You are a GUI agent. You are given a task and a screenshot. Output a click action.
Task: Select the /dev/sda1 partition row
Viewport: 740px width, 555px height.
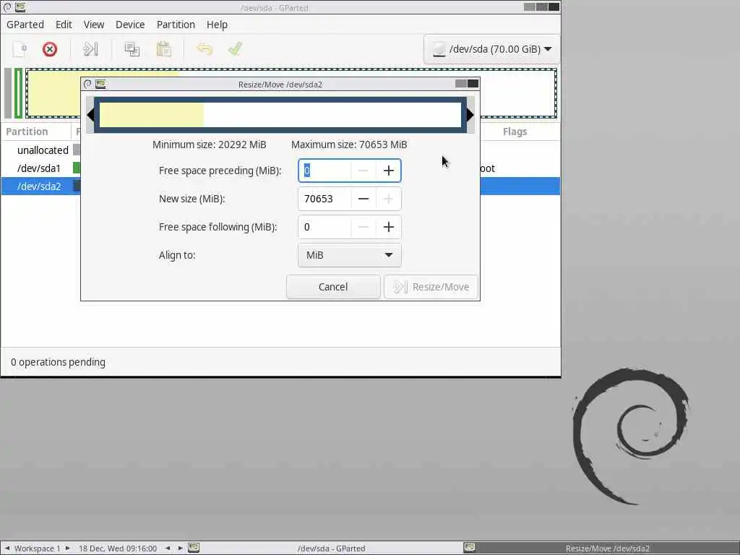coord(41,168)
